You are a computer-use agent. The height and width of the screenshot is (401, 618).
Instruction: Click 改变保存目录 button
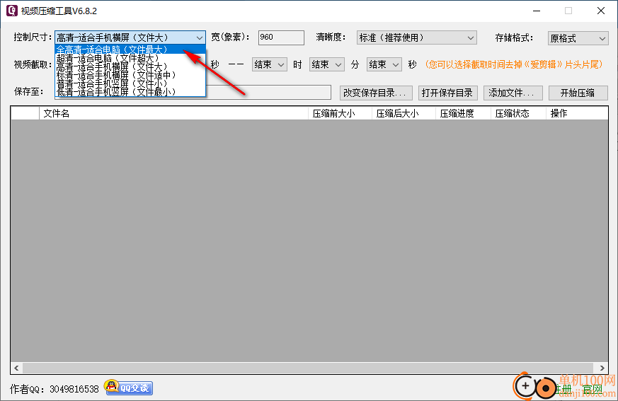tap(376, 93)
